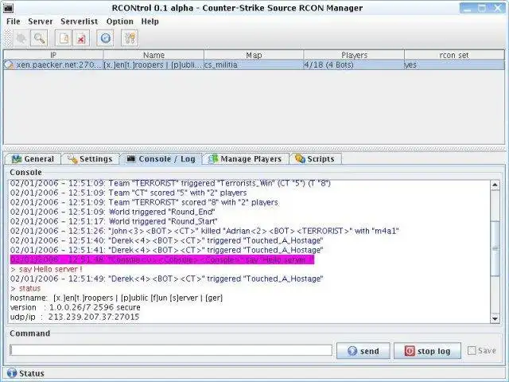509x382 pixels.
Task: Switch to the Settings tab
Action: point(90,159)
